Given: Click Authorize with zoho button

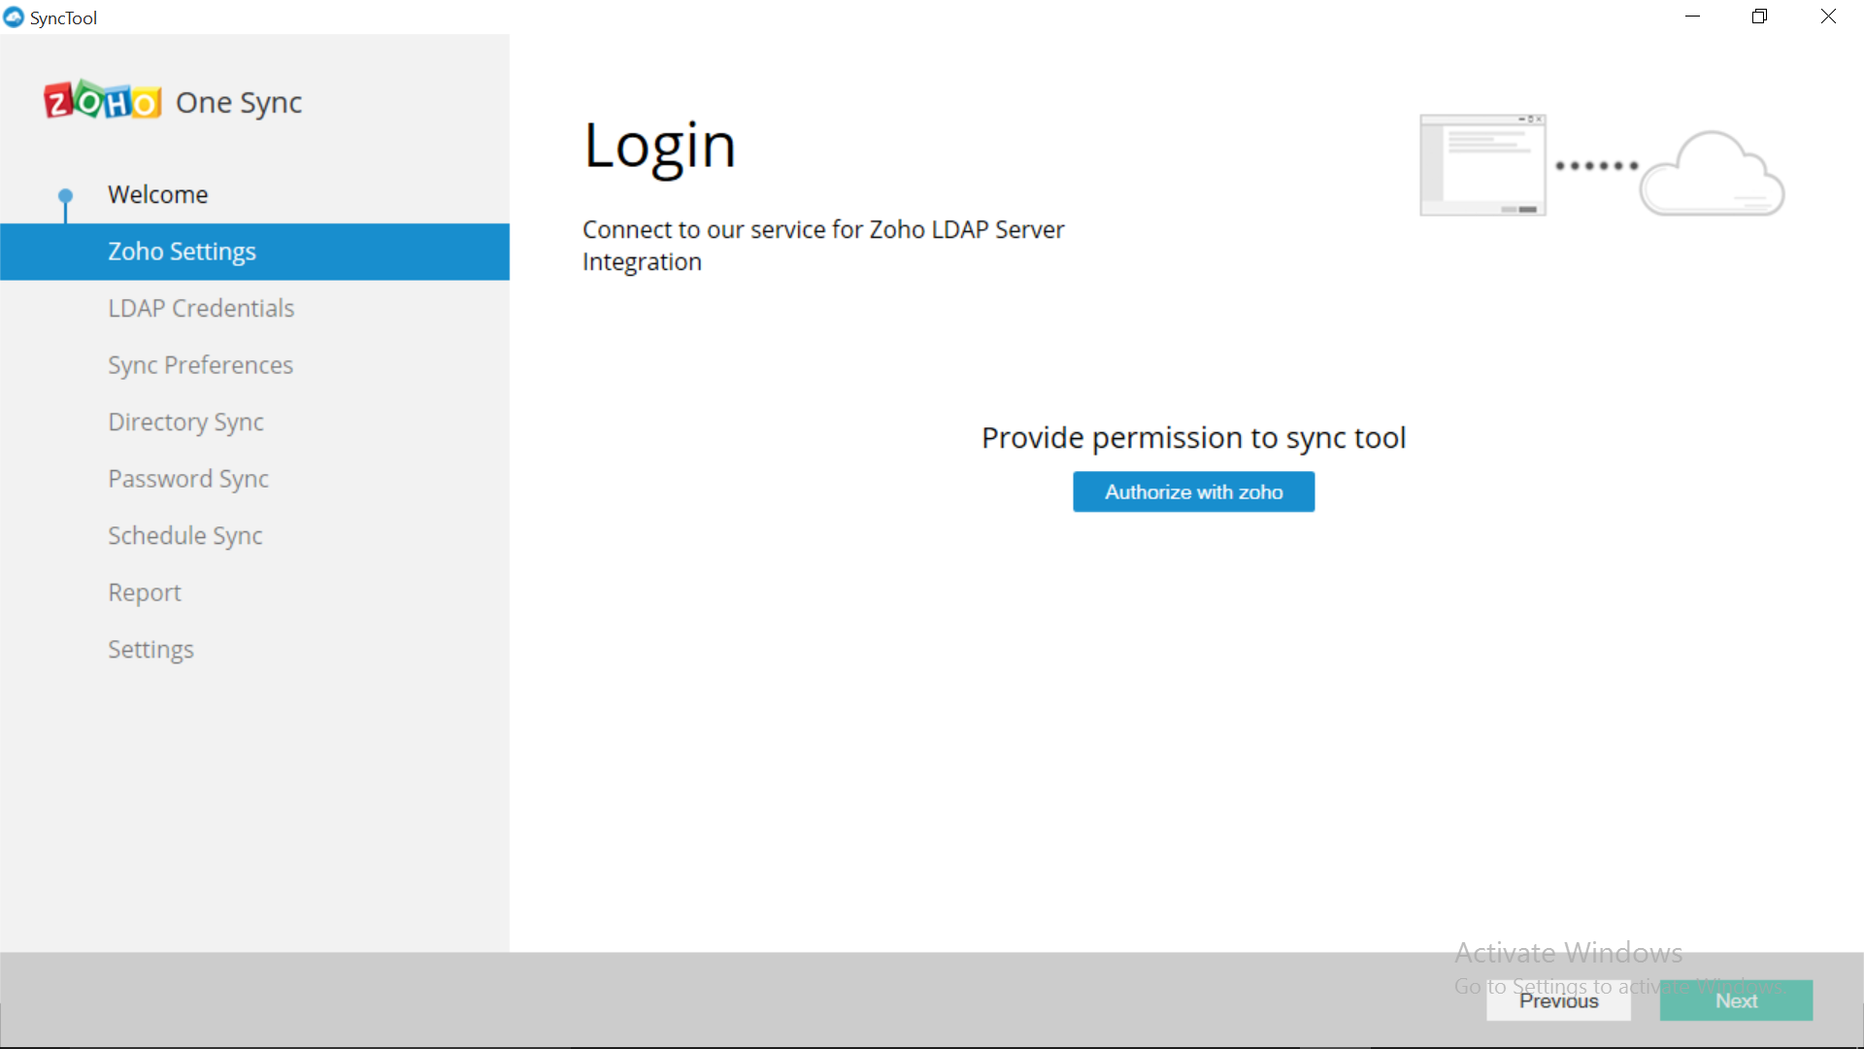Looking at the screenshot, I should tap(1193, 491).
